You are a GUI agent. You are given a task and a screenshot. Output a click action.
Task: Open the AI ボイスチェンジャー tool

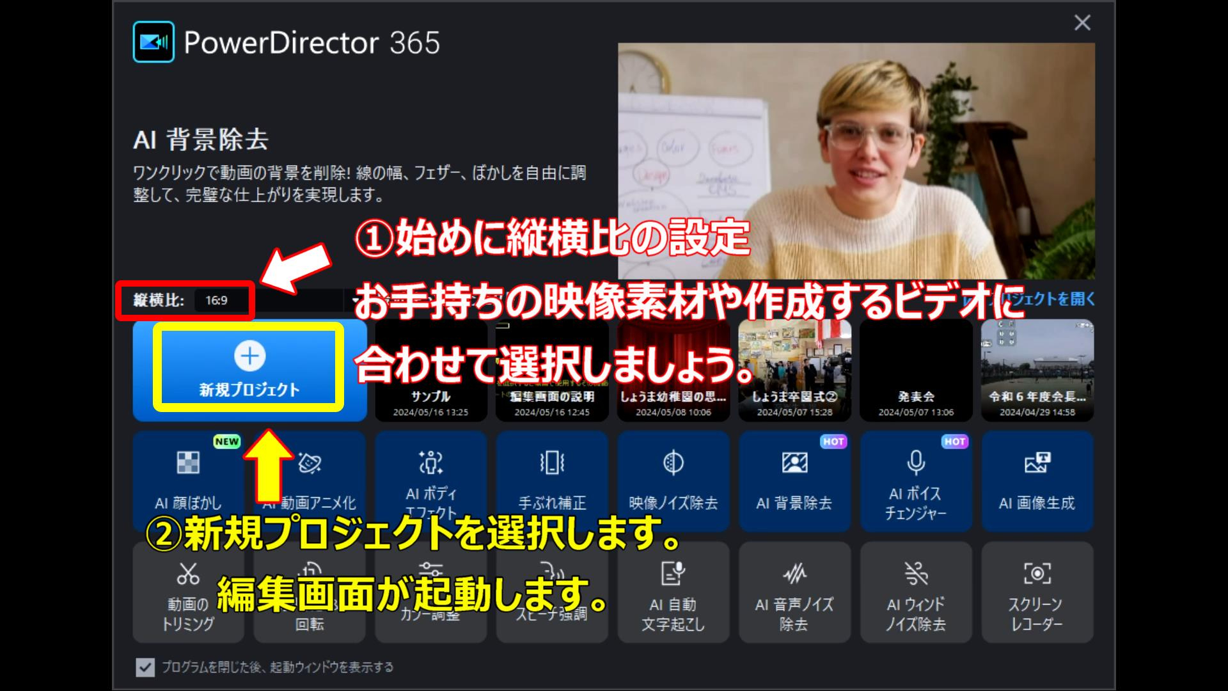[916, 481]
